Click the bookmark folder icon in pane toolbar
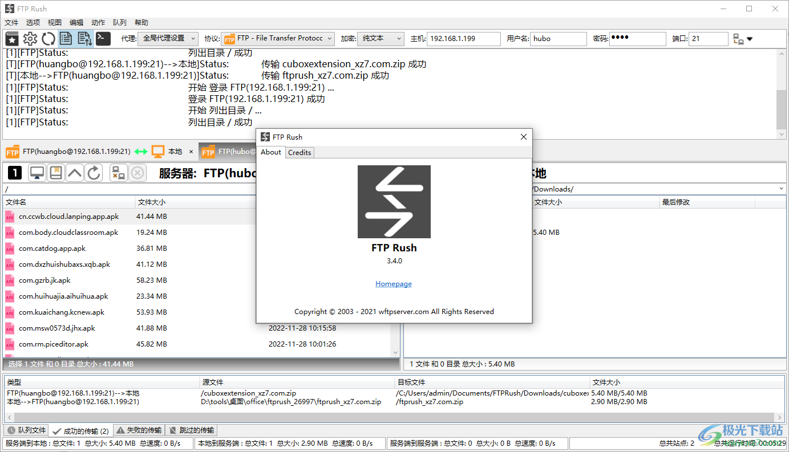 [x=55, y=173]
